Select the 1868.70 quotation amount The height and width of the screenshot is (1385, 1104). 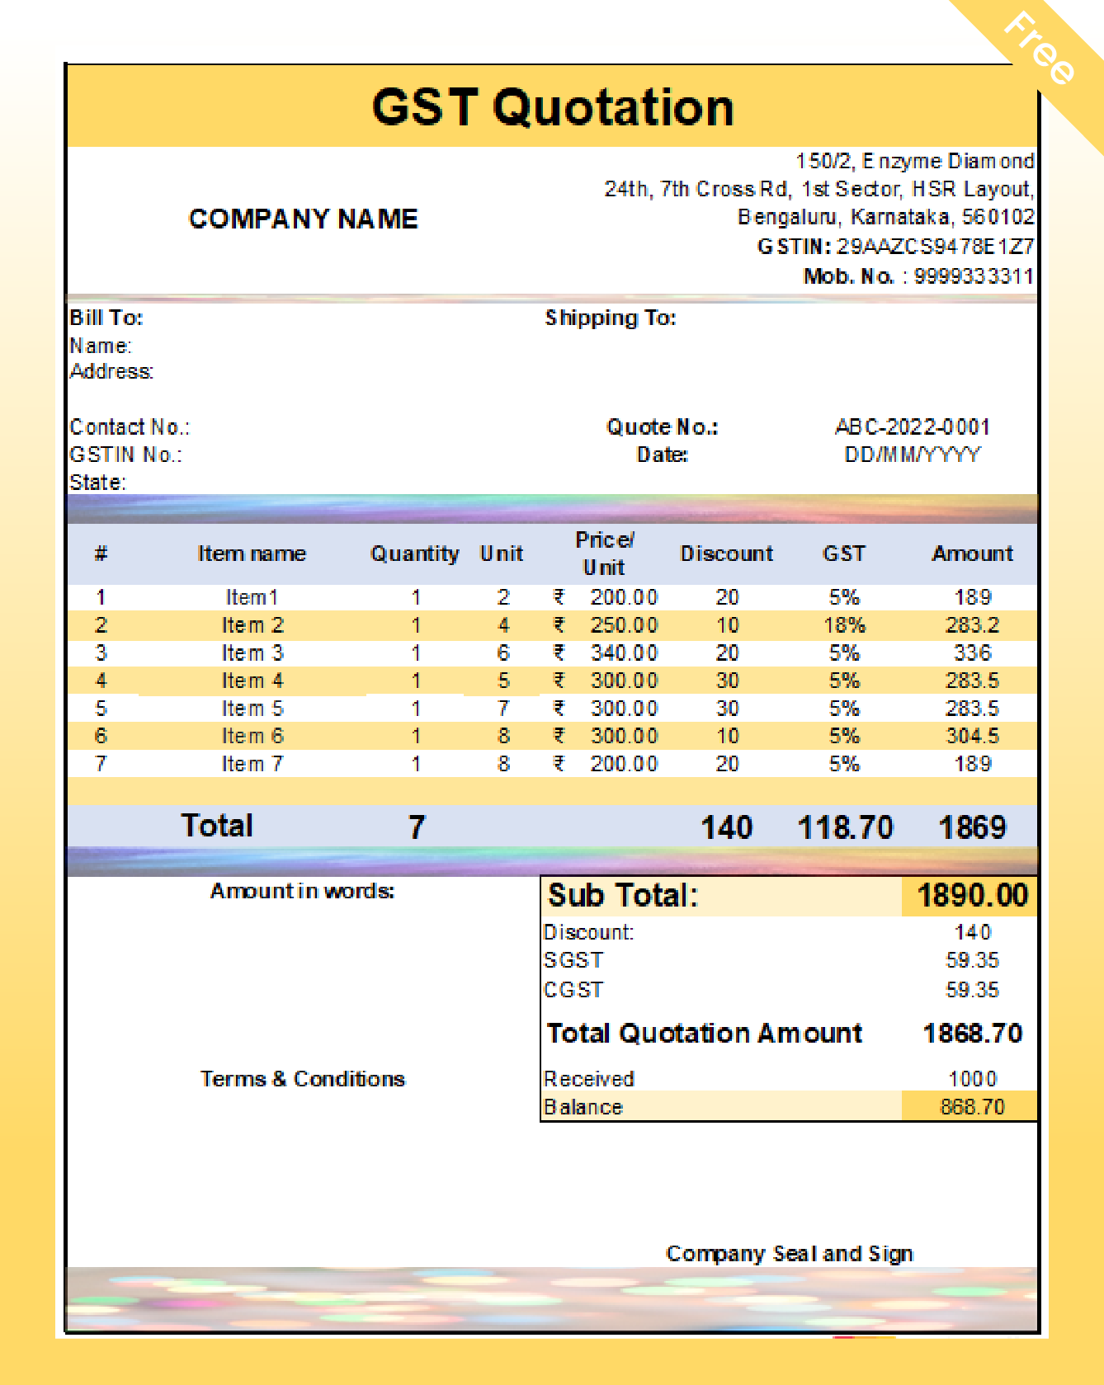[x=973, y=1033]
